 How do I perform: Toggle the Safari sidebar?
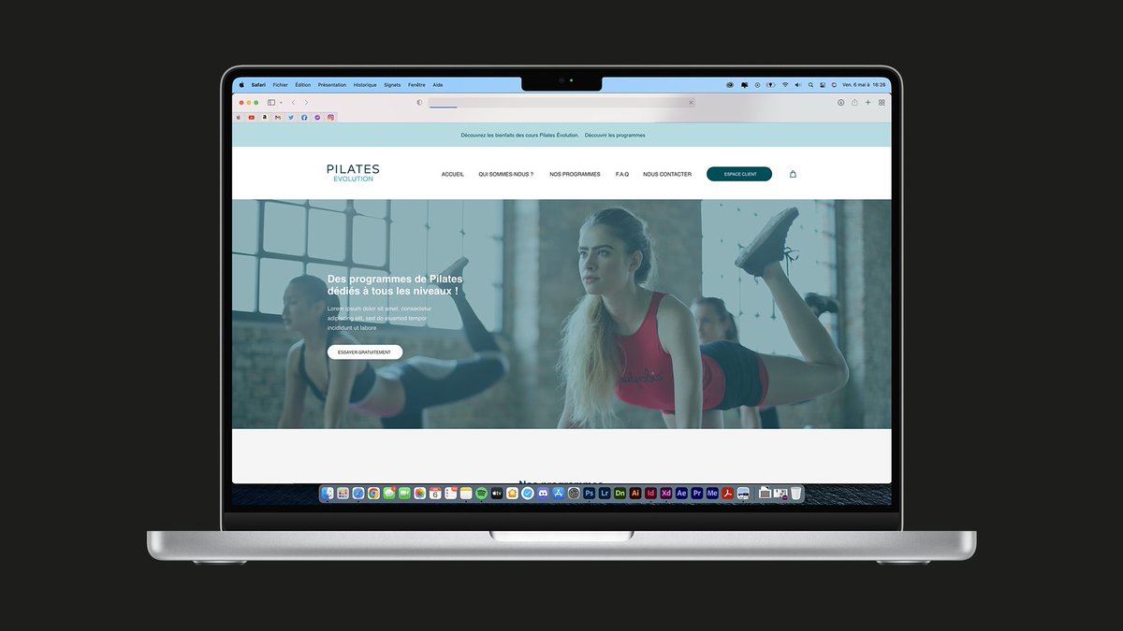(x=271, y=103)
